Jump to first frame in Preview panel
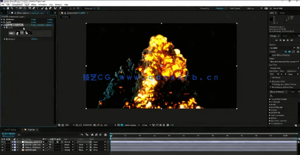The width and height of the screenshot is (300, 155). click(276, 40)
